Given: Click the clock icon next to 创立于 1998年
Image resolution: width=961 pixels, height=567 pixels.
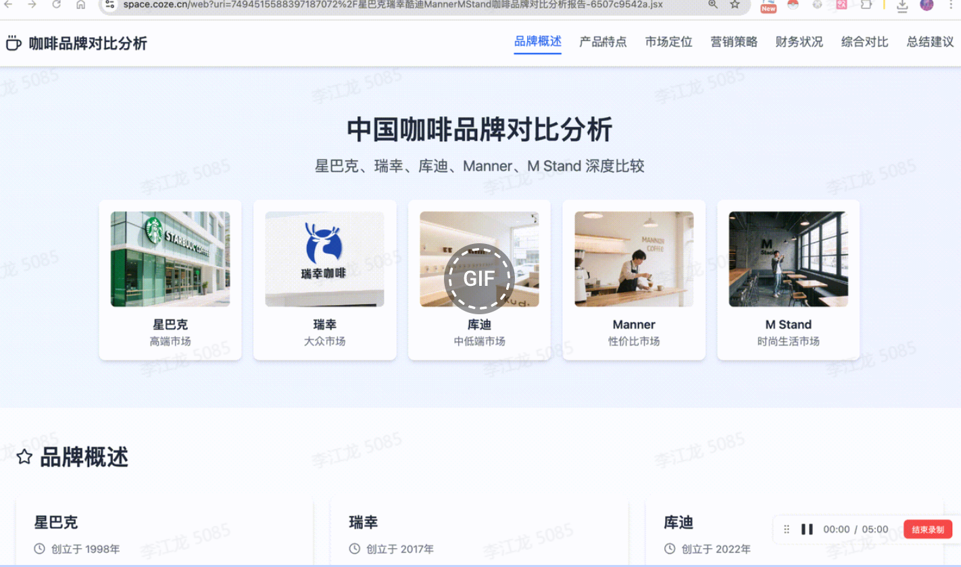Looking at the screenshot, I should 40,549.
